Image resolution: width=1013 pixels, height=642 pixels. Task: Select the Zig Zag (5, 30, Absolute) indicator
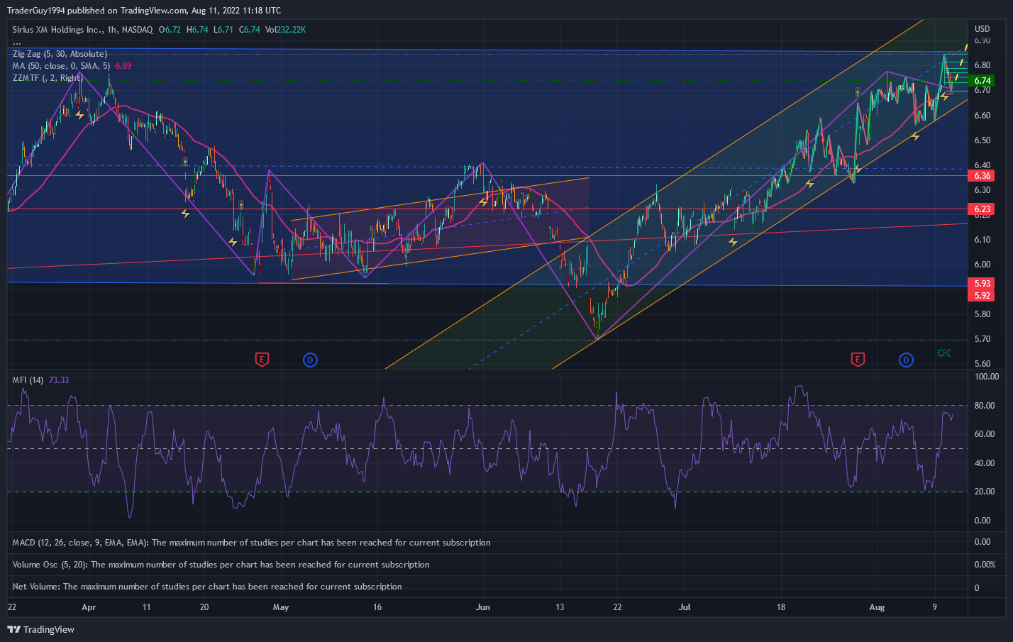pos(60,54)
